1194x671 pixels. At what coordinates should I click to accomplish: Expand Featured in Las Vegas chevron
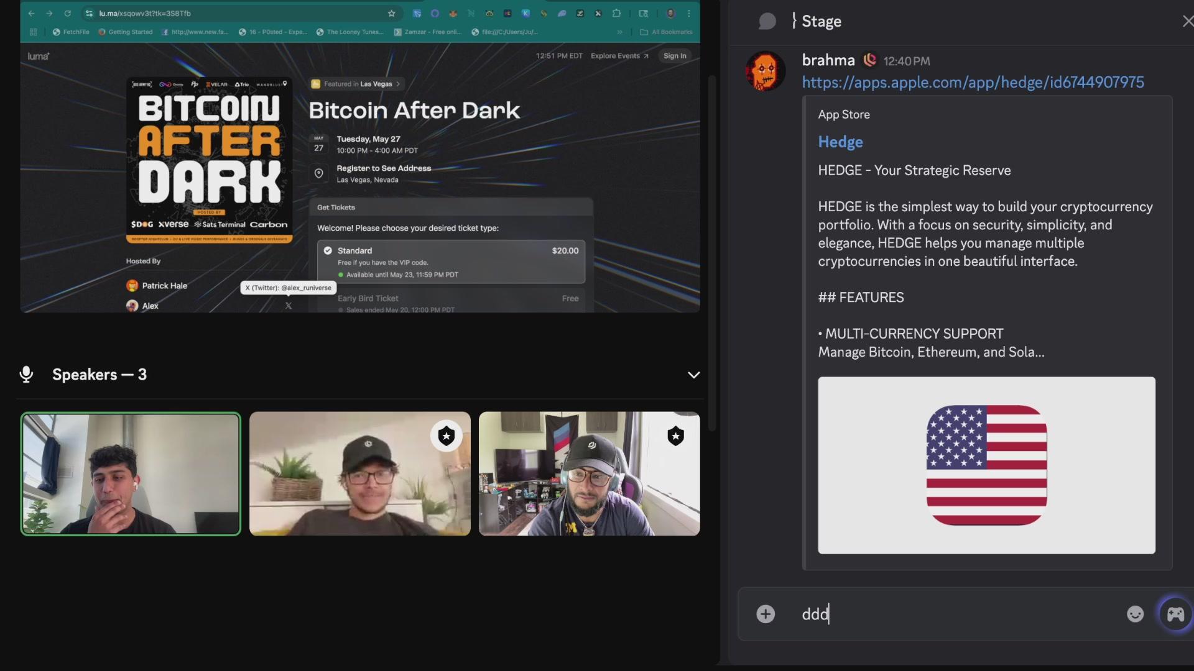tap(399, 84)
